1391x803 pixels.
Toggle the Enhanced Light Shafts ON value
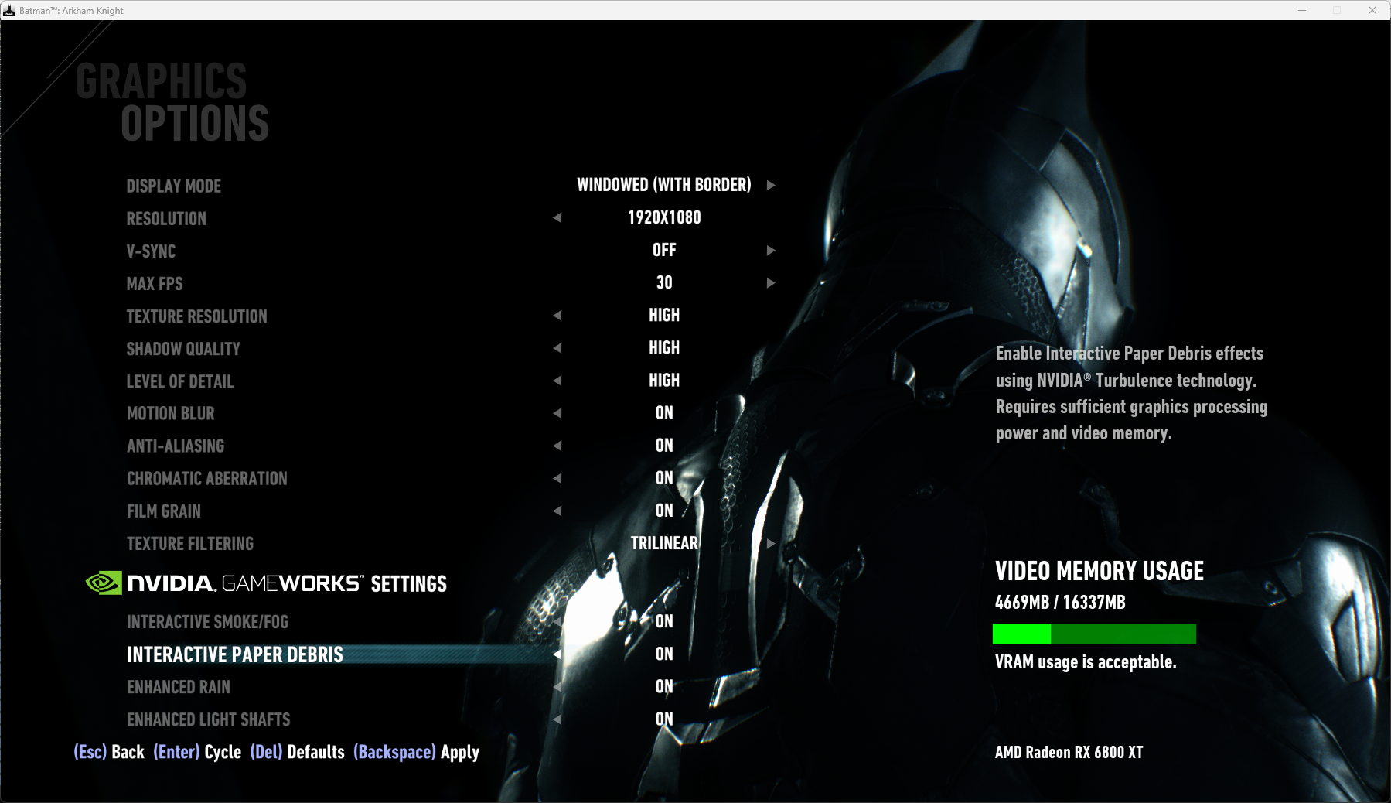tap(664, 719)
